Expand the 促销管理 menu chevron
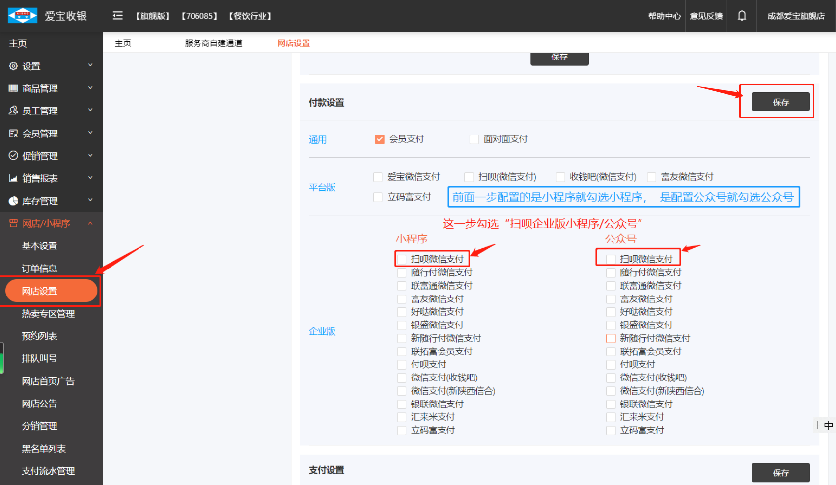 tap(90, 155)
